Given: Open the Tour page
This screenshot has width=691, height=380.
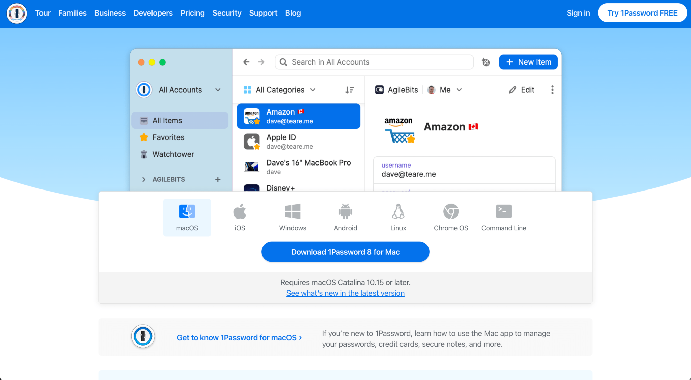Looking at the screenshot, I should (43, 13).
